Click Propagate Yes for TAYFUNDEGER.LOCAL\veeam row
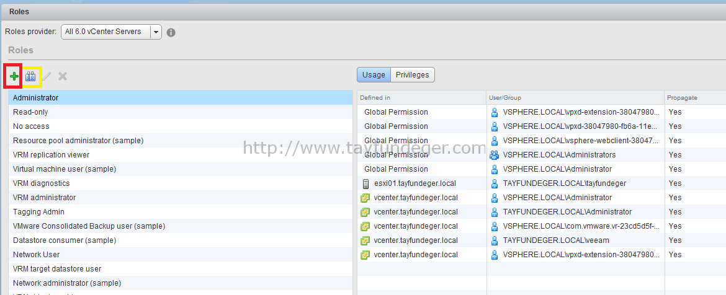This screenshot has height=295, width=726. coord(675,240)
